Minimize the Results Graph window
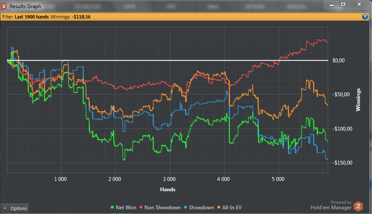 tap(332, 4)
